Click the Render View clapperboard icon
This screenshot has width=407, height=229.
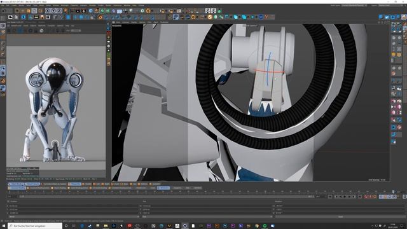(72, 11)
